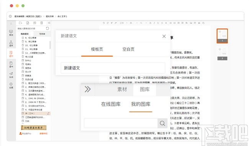Switch to the 图库 tab

pos(145,89)
